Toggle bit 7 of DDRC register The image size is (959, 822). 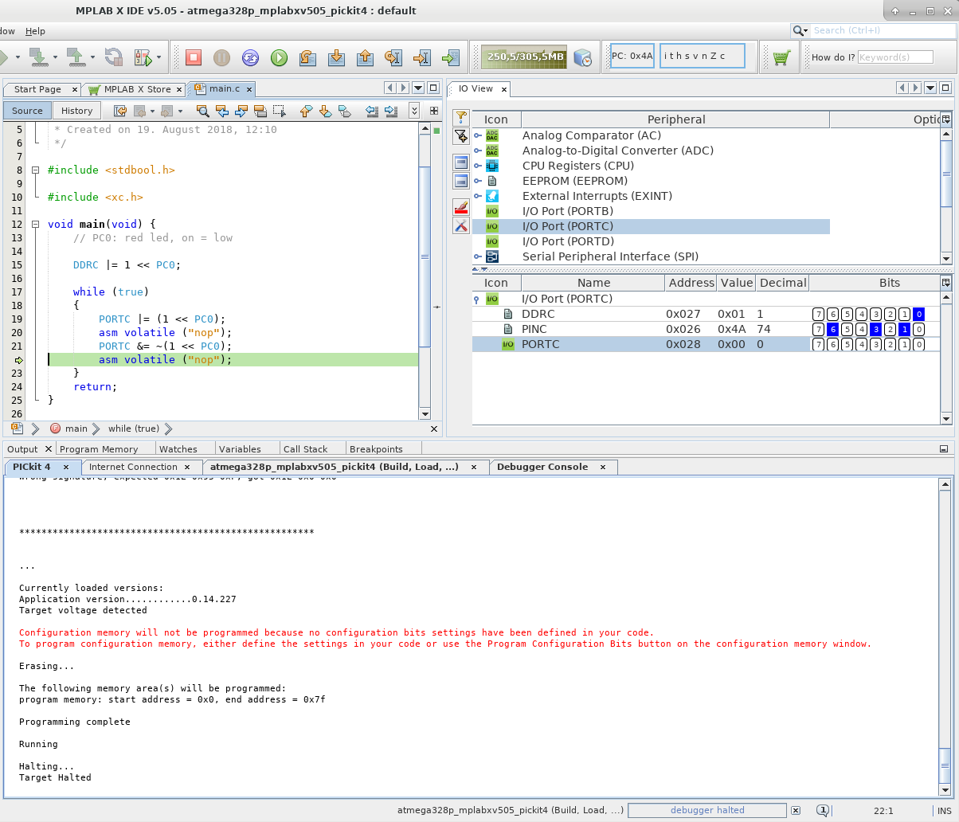pyautogui.click(x=818, y=314)
